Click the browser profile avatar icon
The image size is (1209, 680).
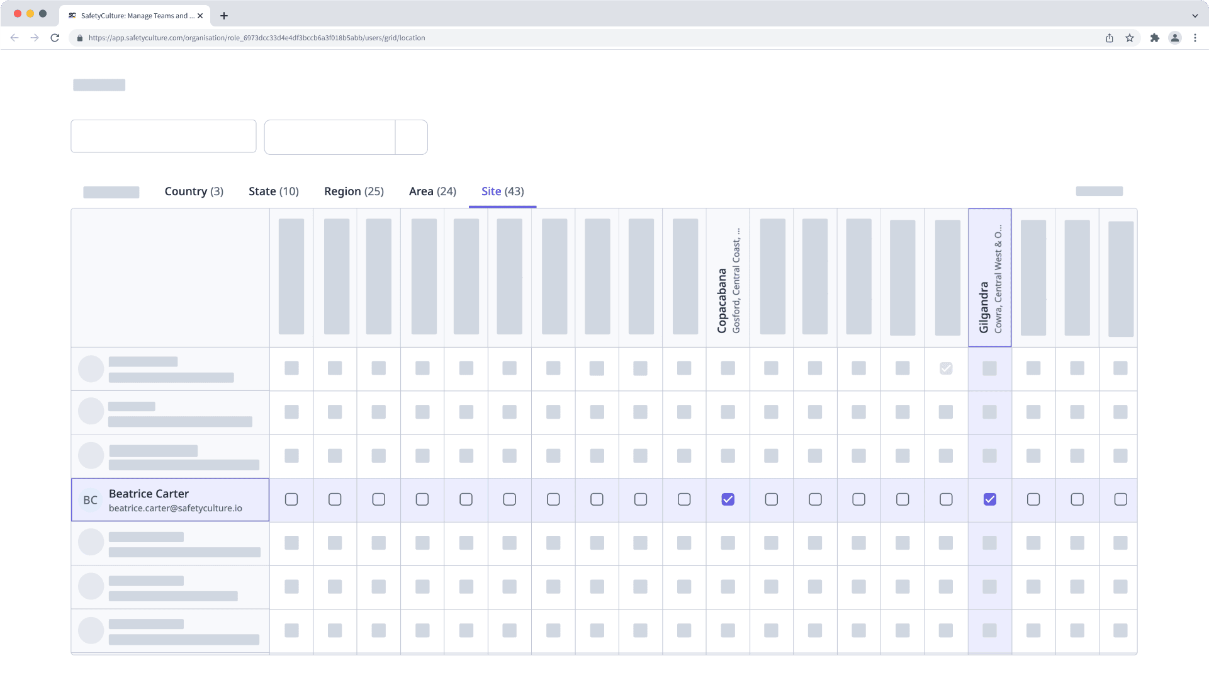[x=1175, y=38]
